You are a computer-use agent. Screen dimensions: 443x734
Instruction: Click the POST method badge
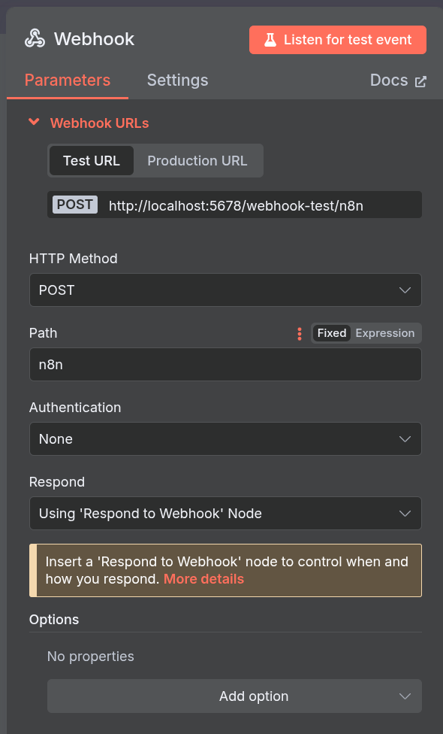coord(75,205)
